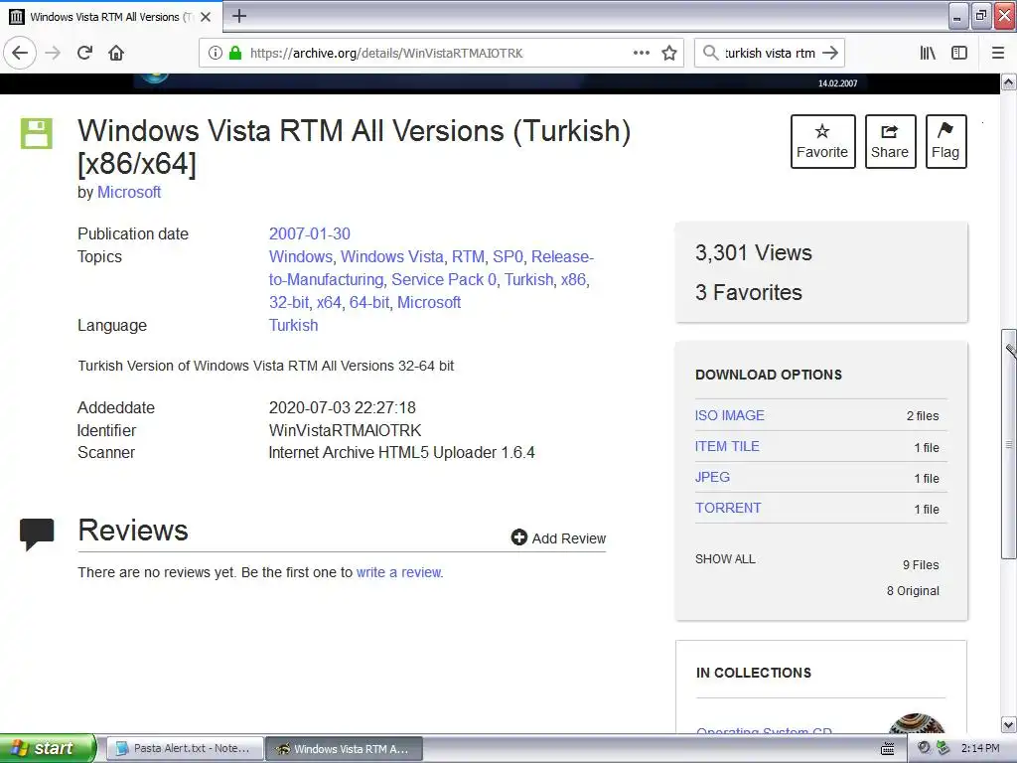
Task: Reload the current page
Action: [84, 53]
